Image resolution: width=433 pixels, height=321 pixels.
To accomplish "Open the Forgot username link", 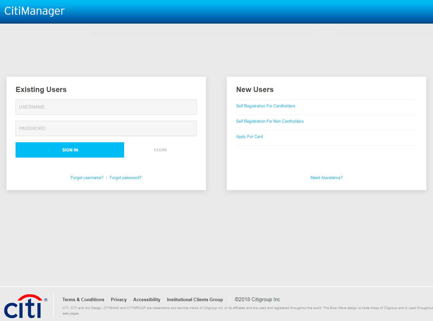I will click(87, 178).
